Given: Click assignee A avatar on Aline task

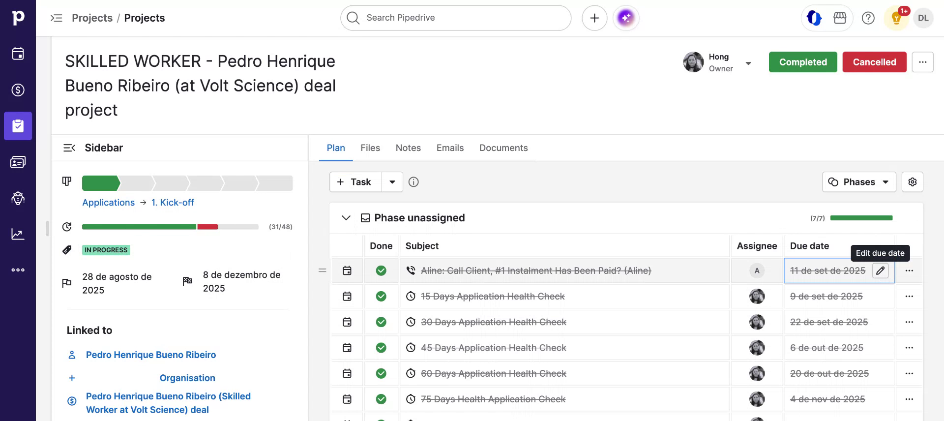Looking at the screenshot, I should pos(757,271).
